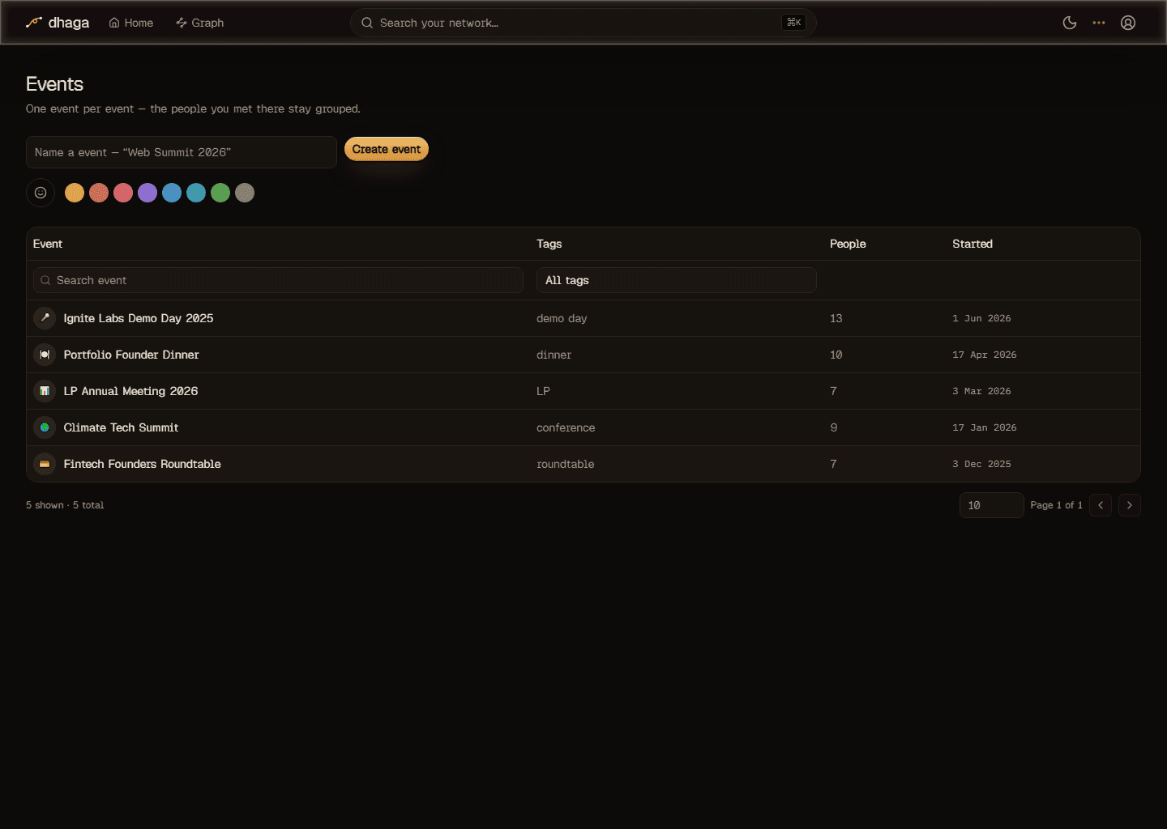Click the roundtable tag

point(566,464)
